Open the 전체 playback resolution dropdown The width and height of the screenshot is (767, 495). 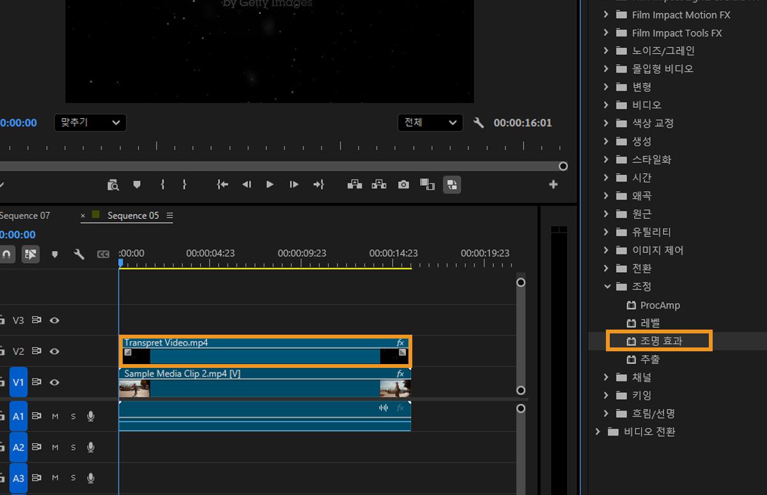click(430, 123)
